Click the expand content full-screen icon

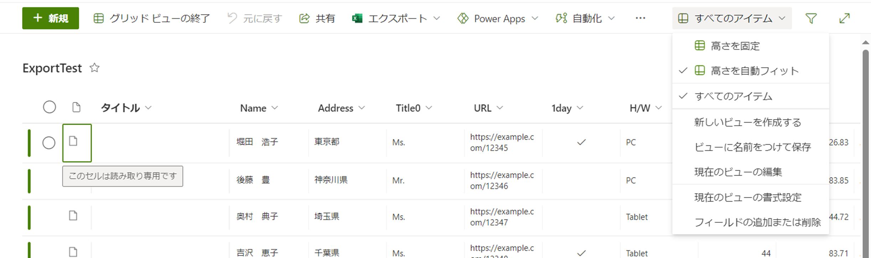[x=844, y=18]
